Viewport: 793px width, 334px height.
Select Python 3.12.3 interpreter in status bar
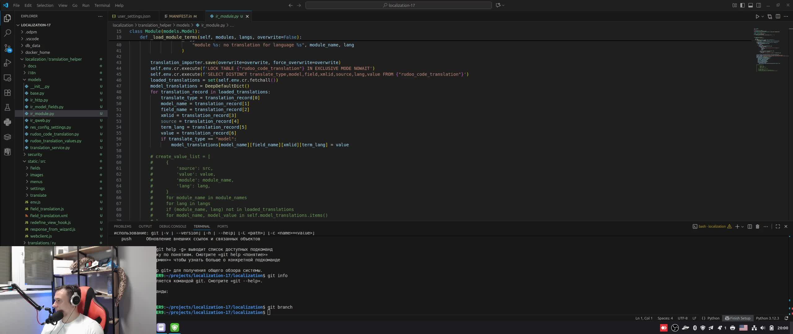(x=767, y=318)
